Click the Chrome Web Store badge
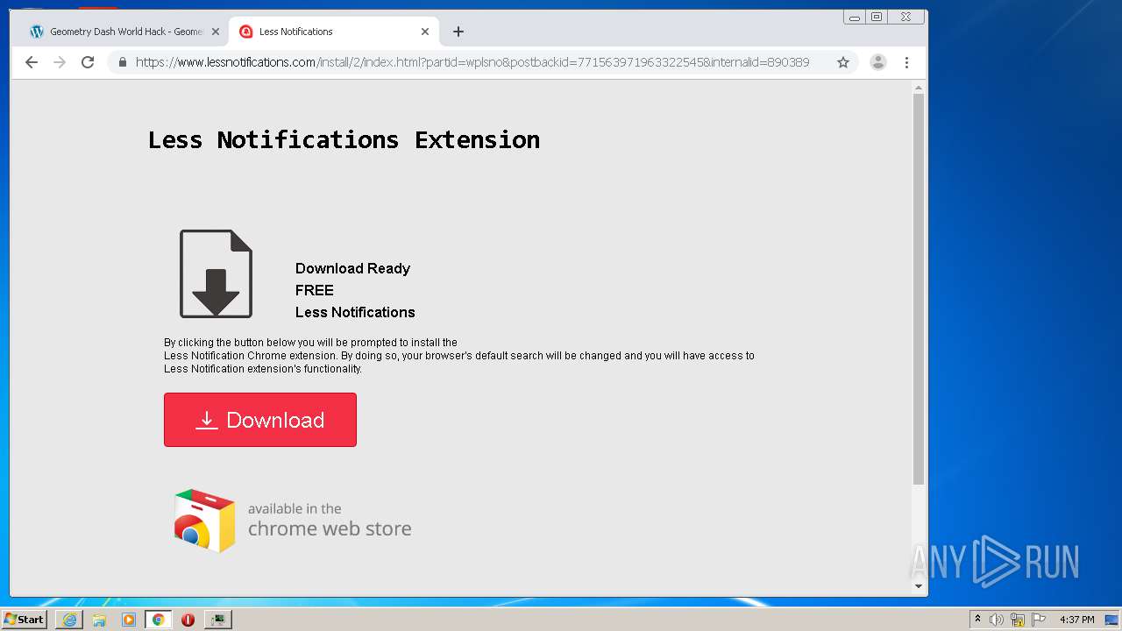 293,521
